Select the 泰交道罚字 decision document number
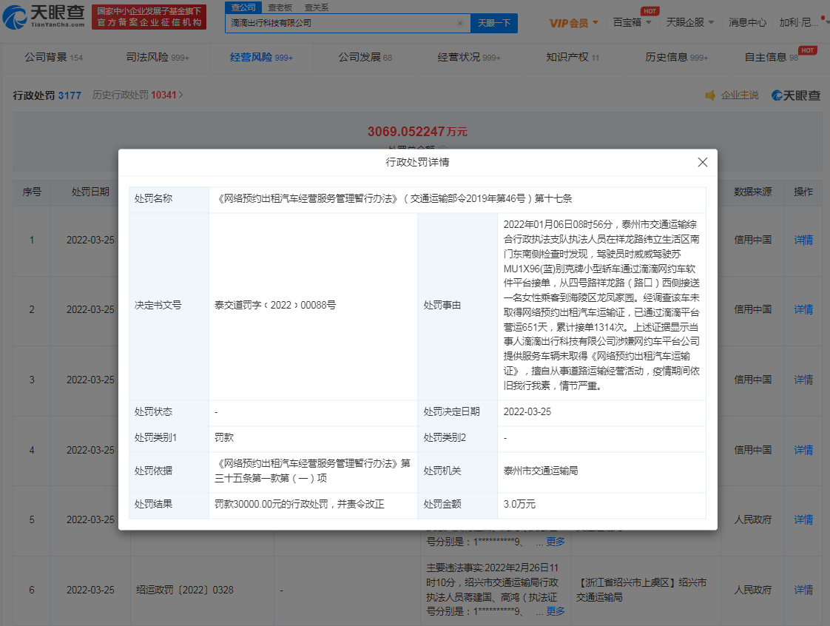This screenshot has width=830, height=626. coord(274,305)
